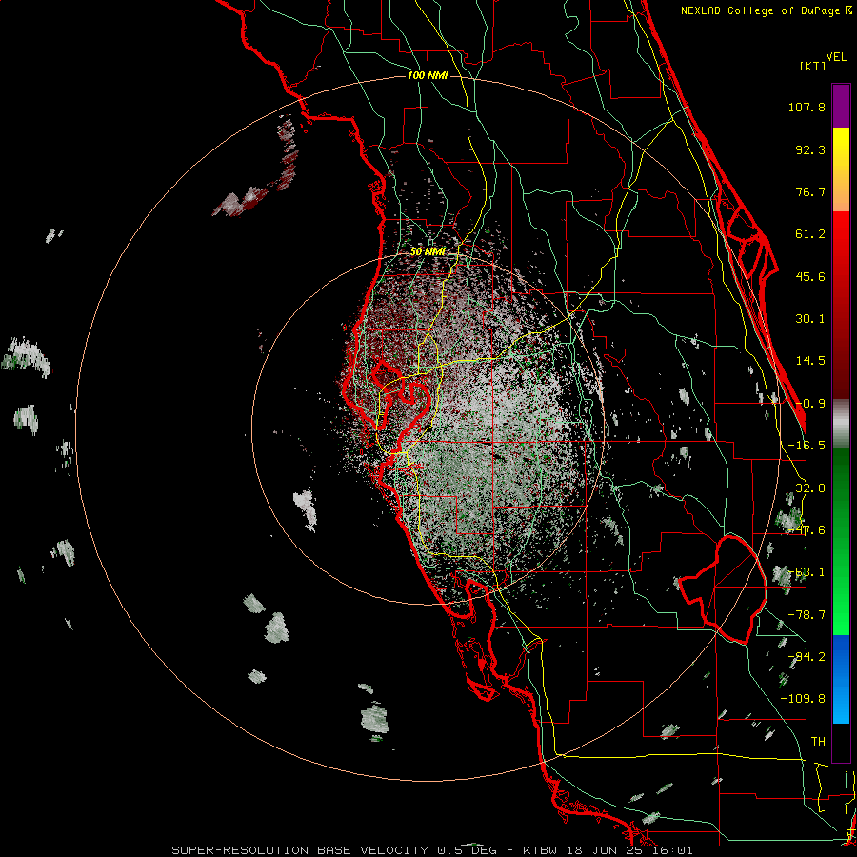Select the 107.8 velocity scale value

point(807,107)
